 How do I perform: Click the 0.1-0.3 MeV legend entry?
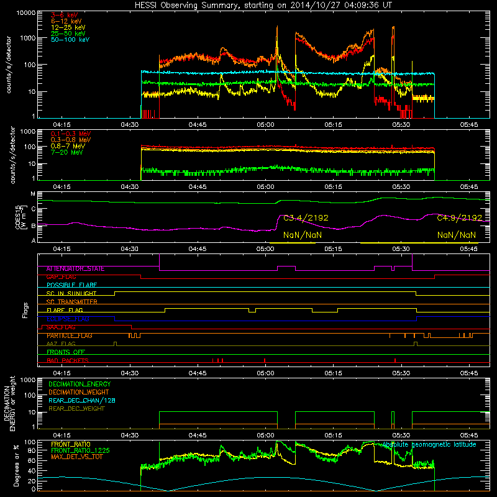pyautogui.click(x=71, y=134)
